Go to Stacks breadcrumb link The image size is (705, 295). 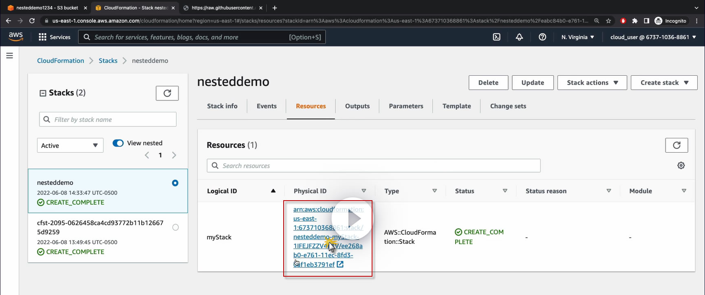click(108, 61)
